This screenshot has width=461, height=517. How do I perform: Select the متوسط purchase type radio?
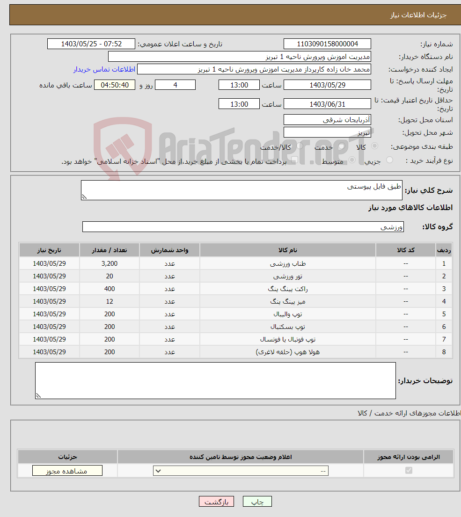tap(352, 160)
